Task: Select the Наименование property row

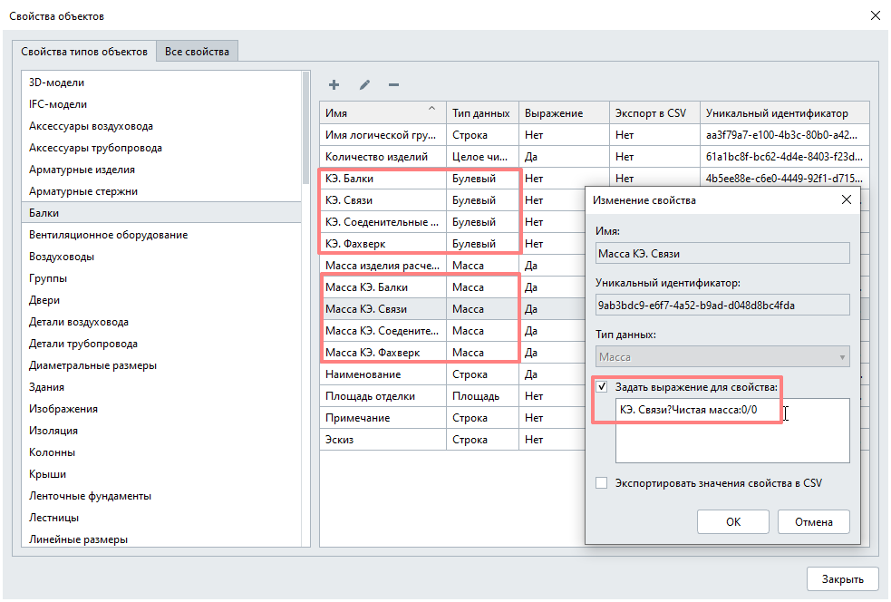Action: [x=452, y=374]
